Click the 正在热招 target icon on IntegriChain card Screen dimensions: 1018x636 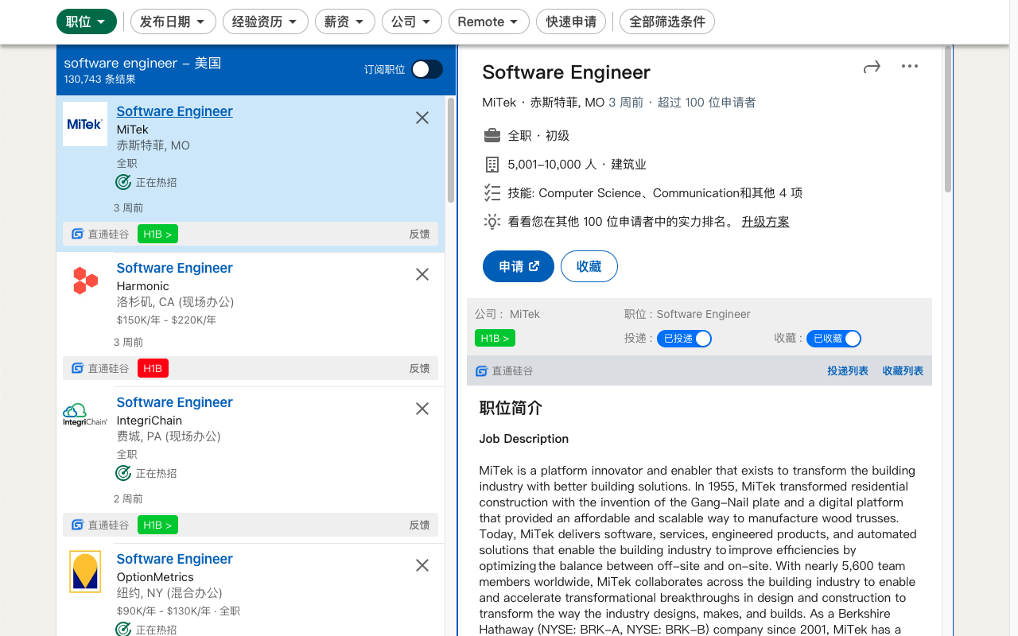[123, 473]
